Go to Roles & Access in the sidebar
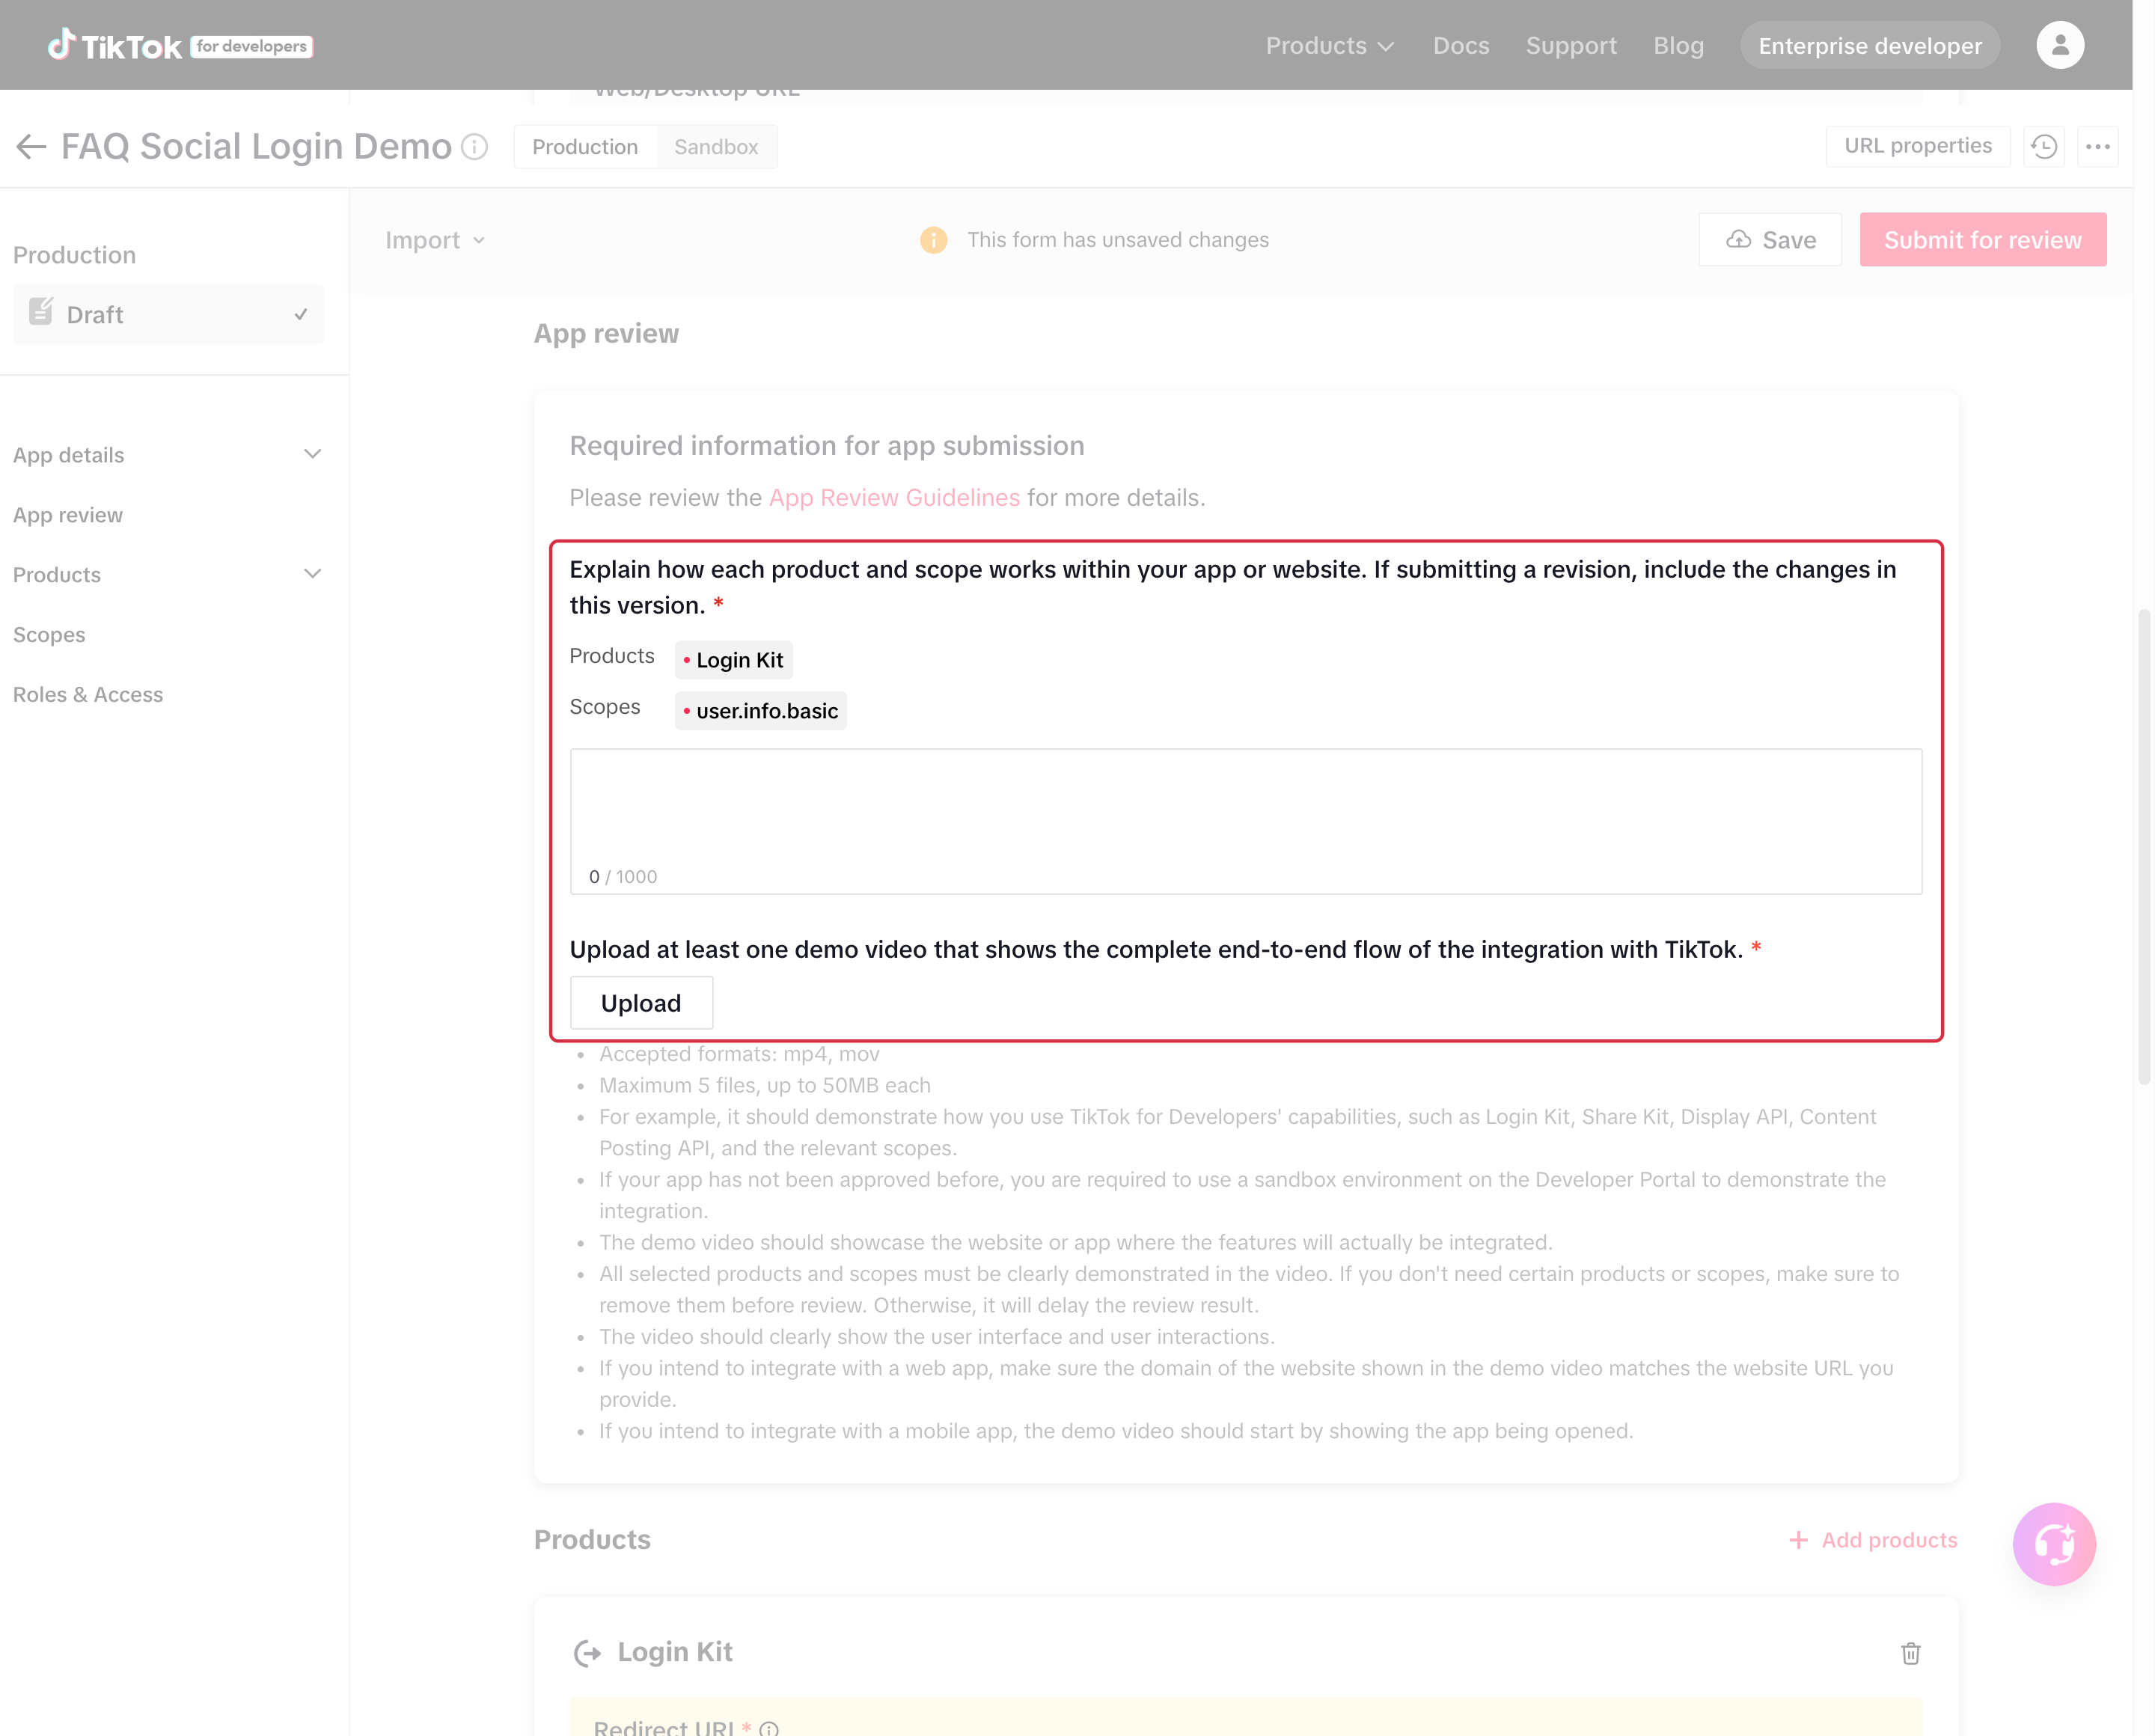 tap(88, 695)
